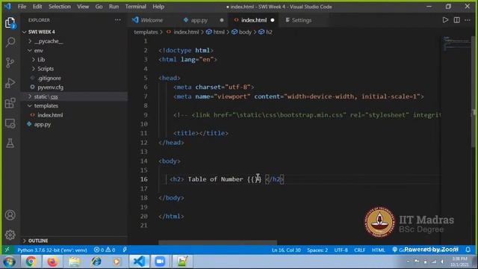Image resolution: width=478 pixels, height=269 pixels.
Task: Open Explorer panel ellipsis menu
Action: (118, 20)
